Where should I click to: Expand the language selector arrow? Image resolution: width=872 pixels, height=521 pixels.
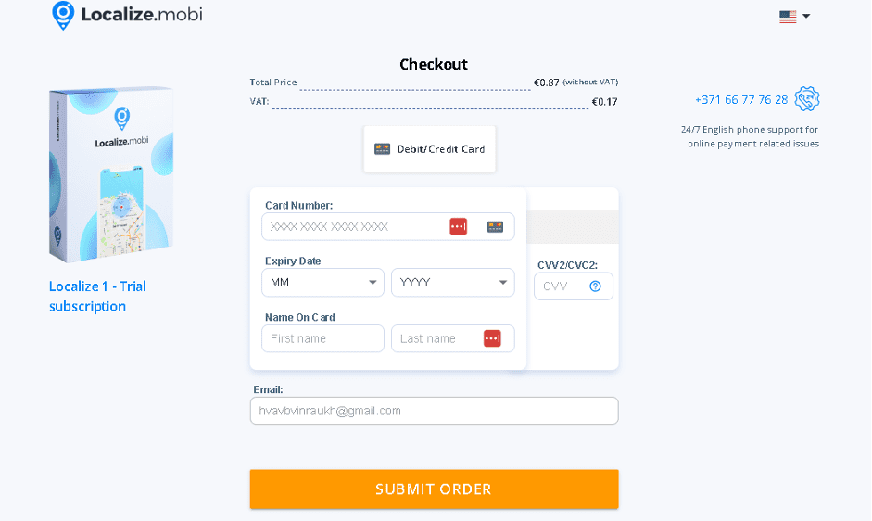[806, 16]
